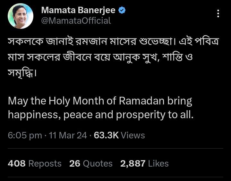Screen dimensions: 231x181
Task: Click the line starting with happiness, peace
Action: point(101,115)
